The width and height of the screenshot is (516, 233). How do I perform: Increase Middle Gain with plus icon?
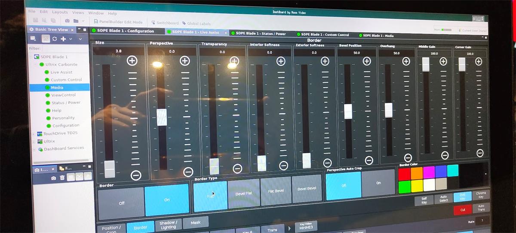[x=443, y=61]
